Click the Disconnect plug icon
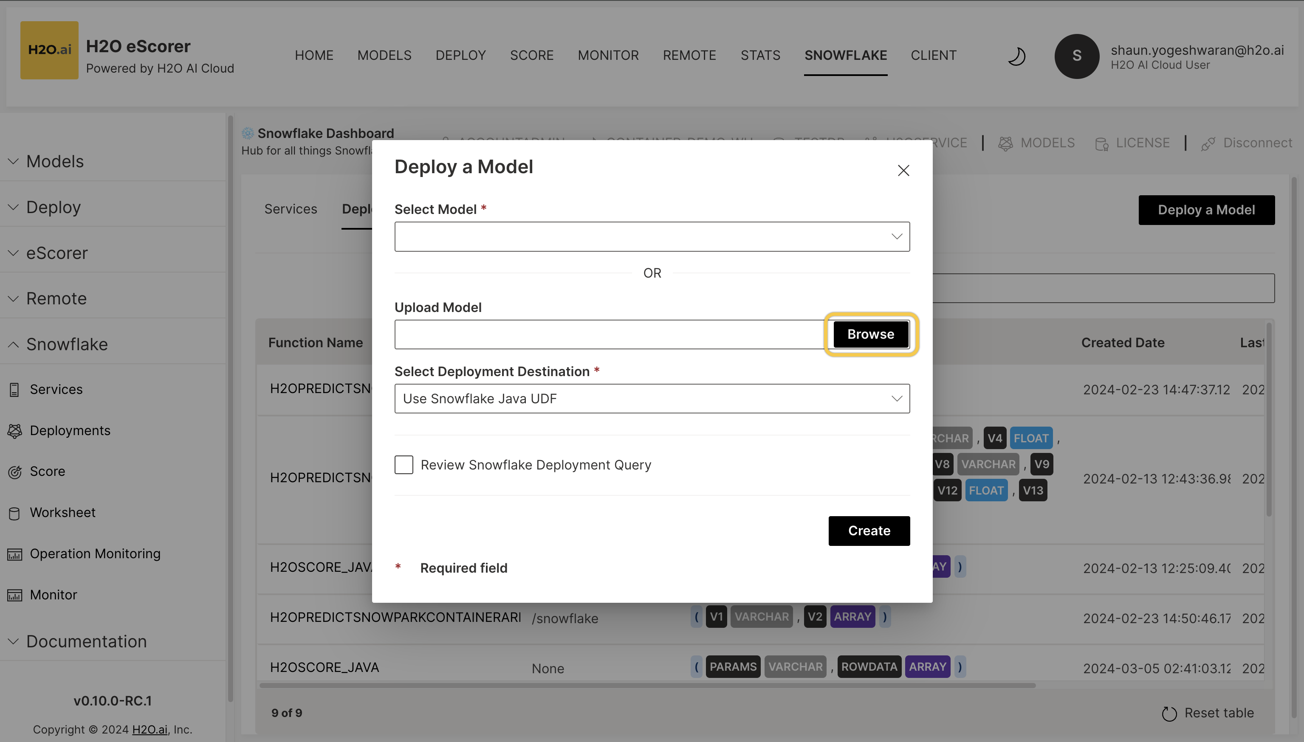This screenshot has width=1304, height=742. 1208,143
